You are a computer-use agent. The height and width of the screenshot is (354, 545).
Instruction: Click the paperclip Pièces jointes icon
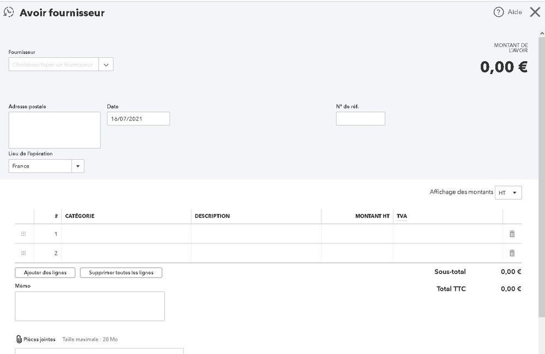(19, 339)
